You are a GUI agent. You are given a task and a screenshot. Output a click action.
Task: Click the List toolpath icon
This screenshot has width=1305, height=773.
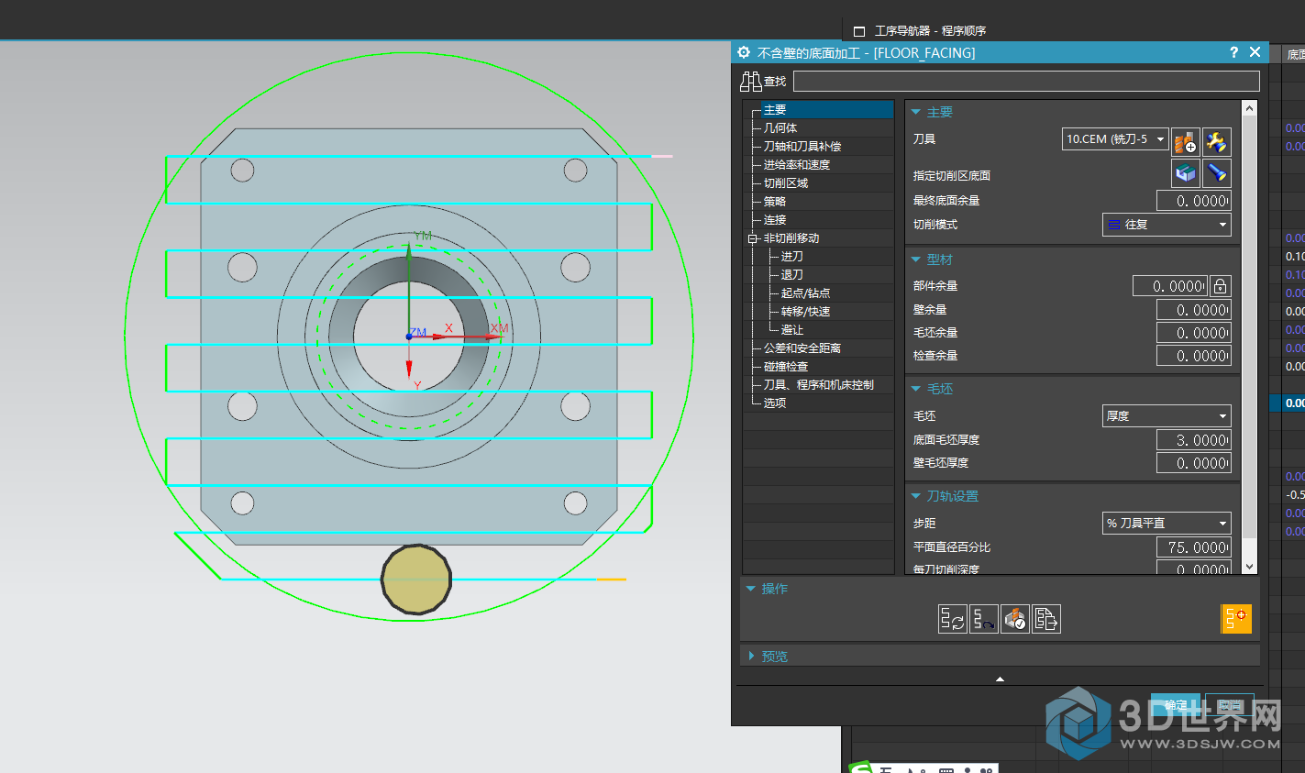(x=1046, y=619)
